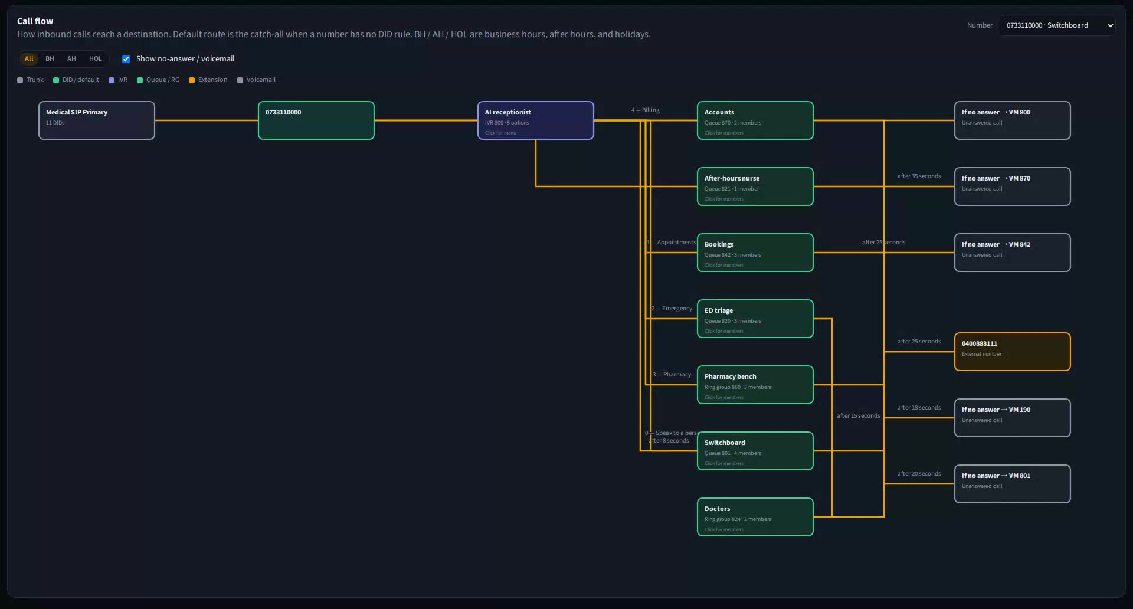Click for members under Switchboard queue

coord(724,463)
